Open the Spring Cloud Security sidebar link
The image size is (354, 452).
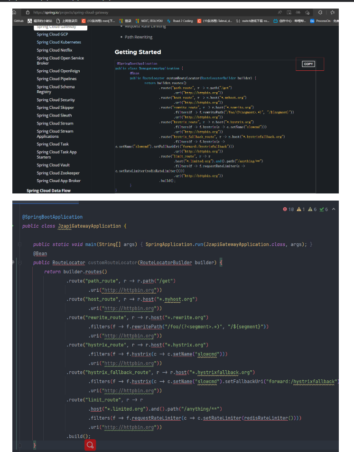click(56, 100)
